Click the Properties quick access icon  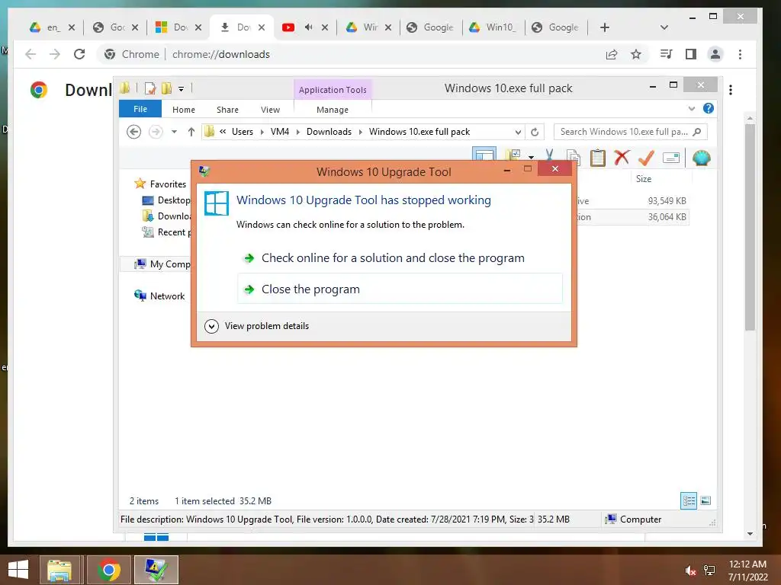tap(150, 88)
